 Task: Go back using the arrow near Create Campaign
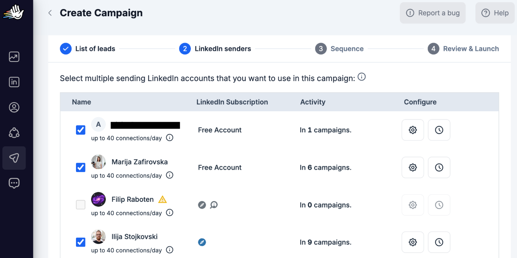pyautogui.click(x=50, y=13)
